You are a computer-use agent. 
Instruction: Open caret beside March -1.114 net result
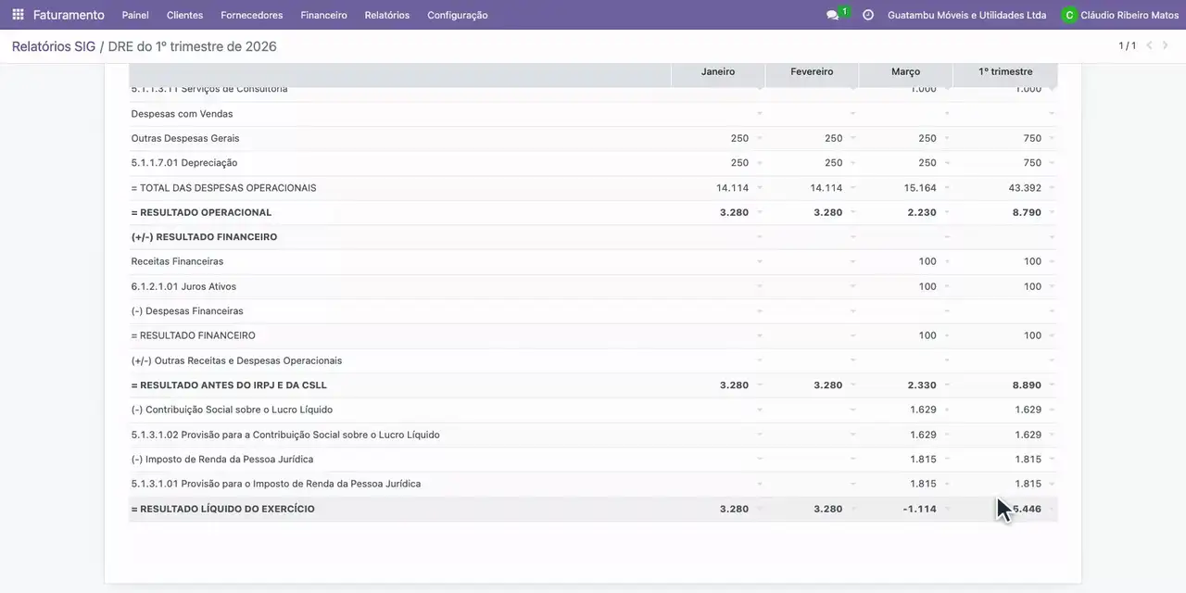[x=947, y=509]
